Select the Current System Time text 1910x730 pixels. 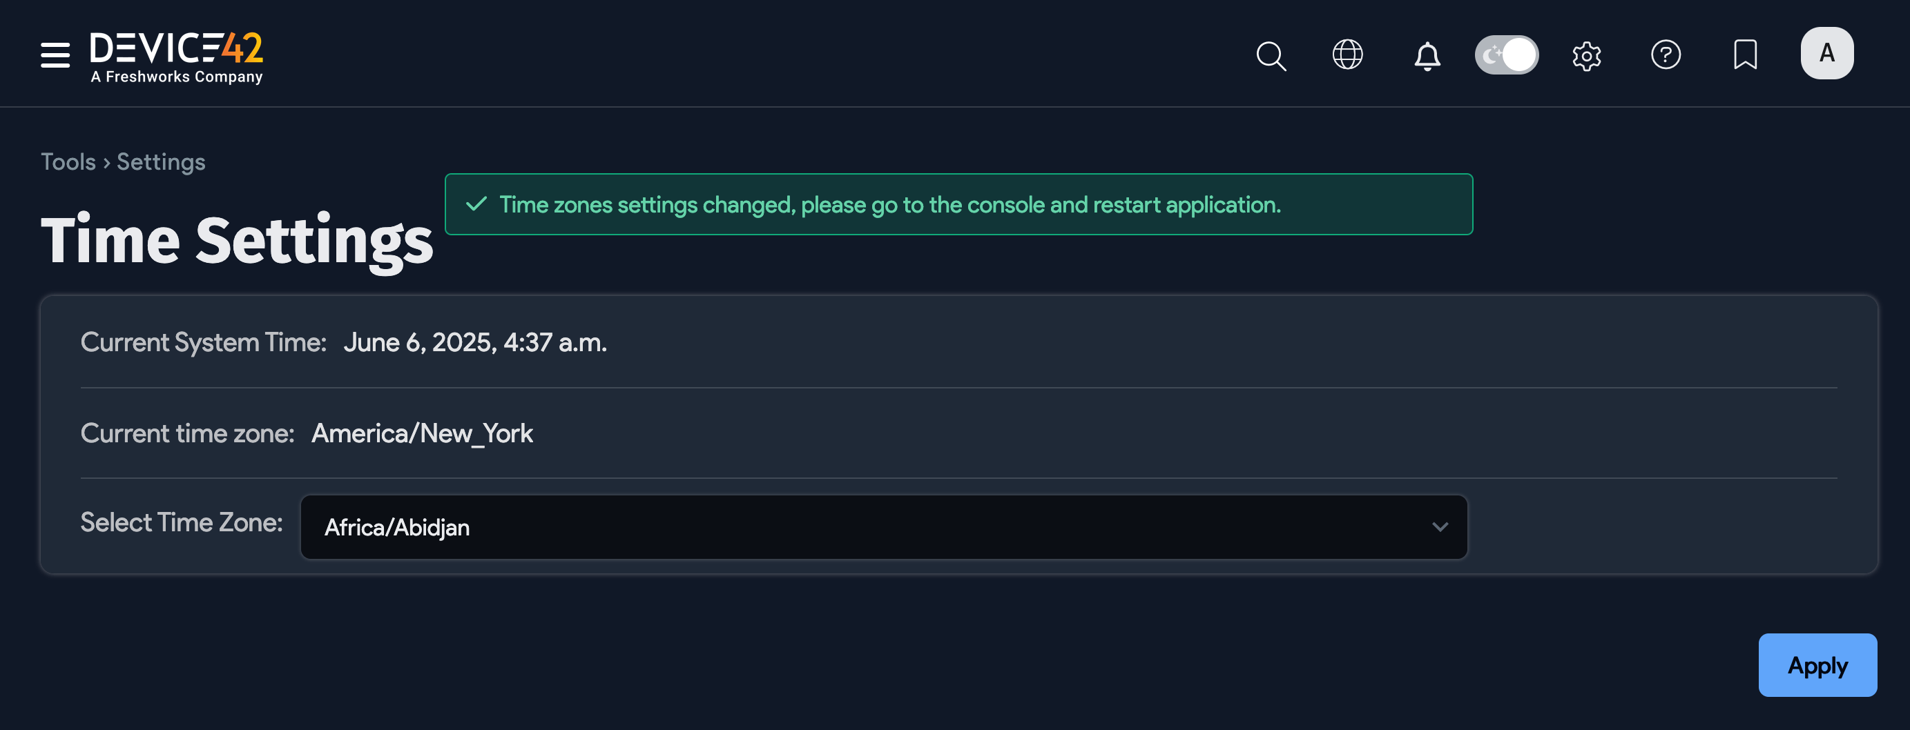point(204,342)
